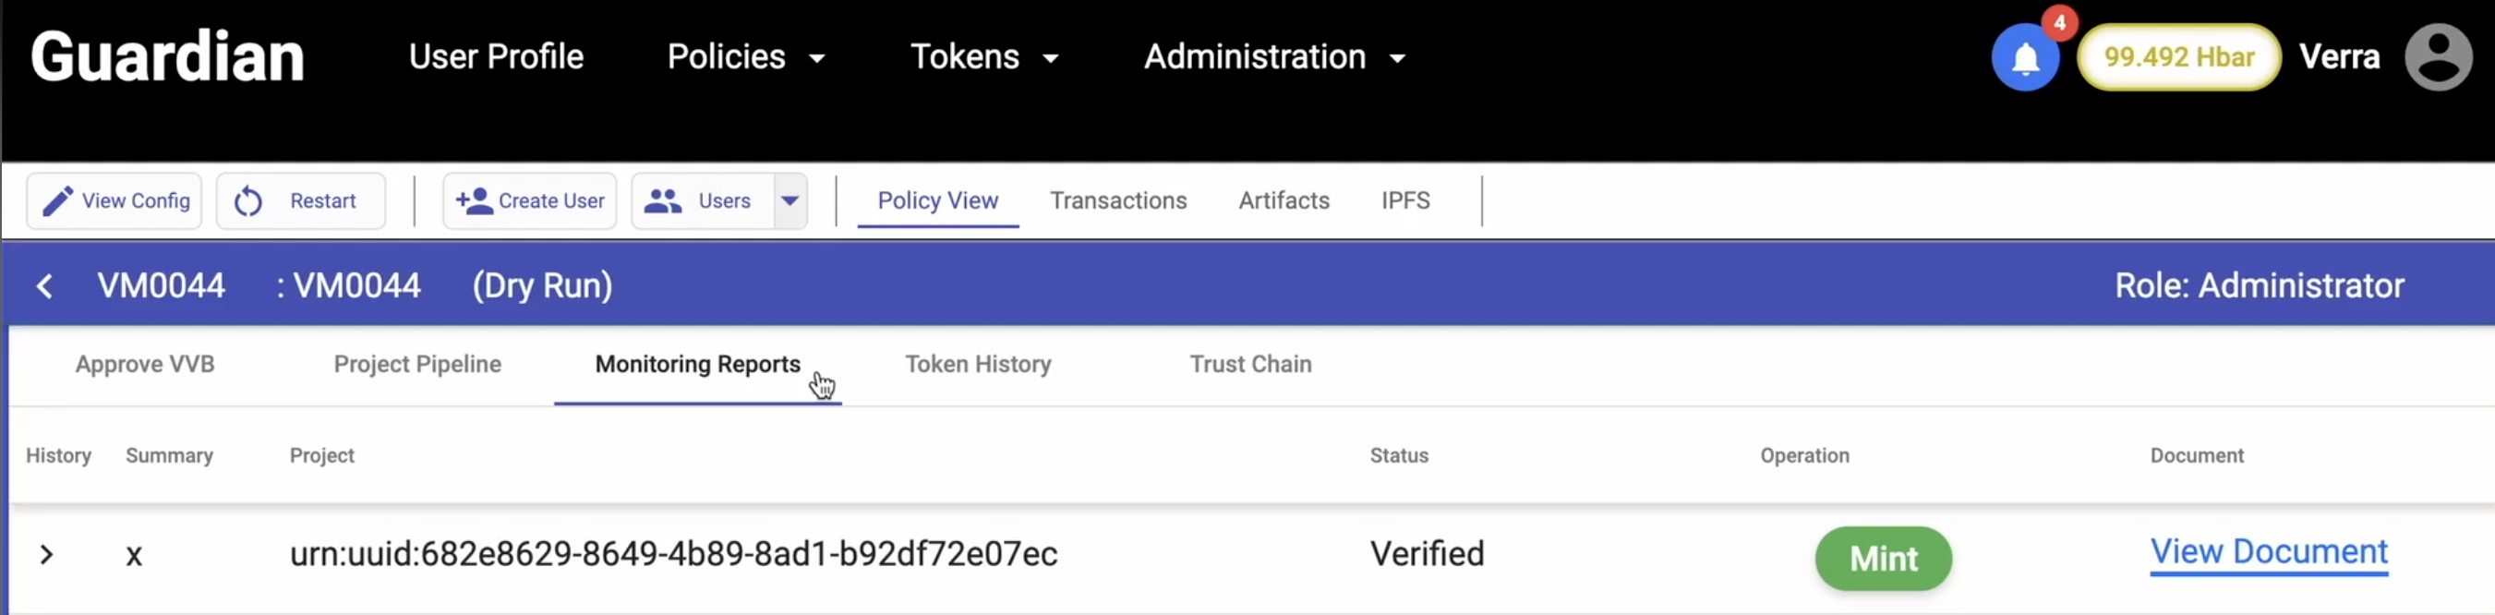Expand the history row chevron
The image size is (2495, 615).
point(46,554)
